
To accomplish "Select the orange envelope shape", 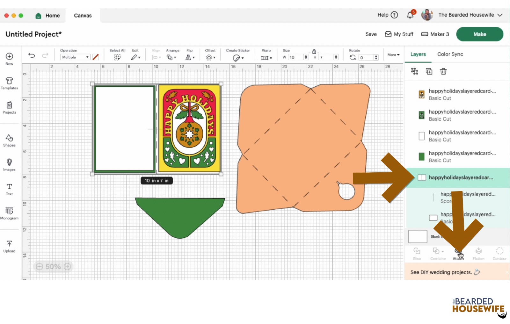I will [303, 148].
